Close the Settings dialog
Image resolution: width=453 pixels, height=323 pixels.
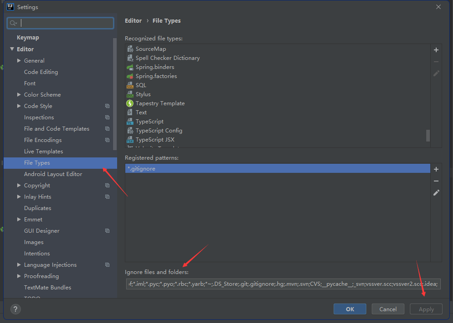click(438, 7)
